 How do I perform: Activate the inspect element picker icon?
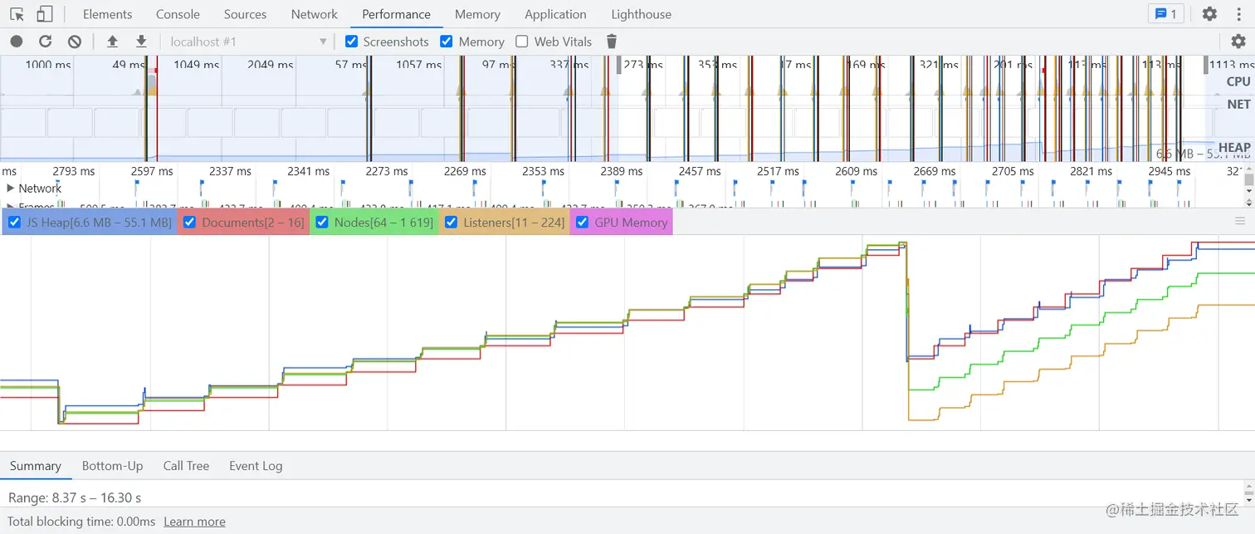click(x=17, y=14)
